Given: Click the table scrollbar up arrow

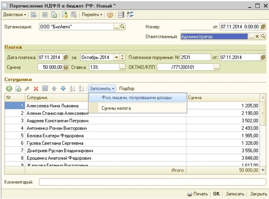Looking at the screenshot, I should [263, 97].
